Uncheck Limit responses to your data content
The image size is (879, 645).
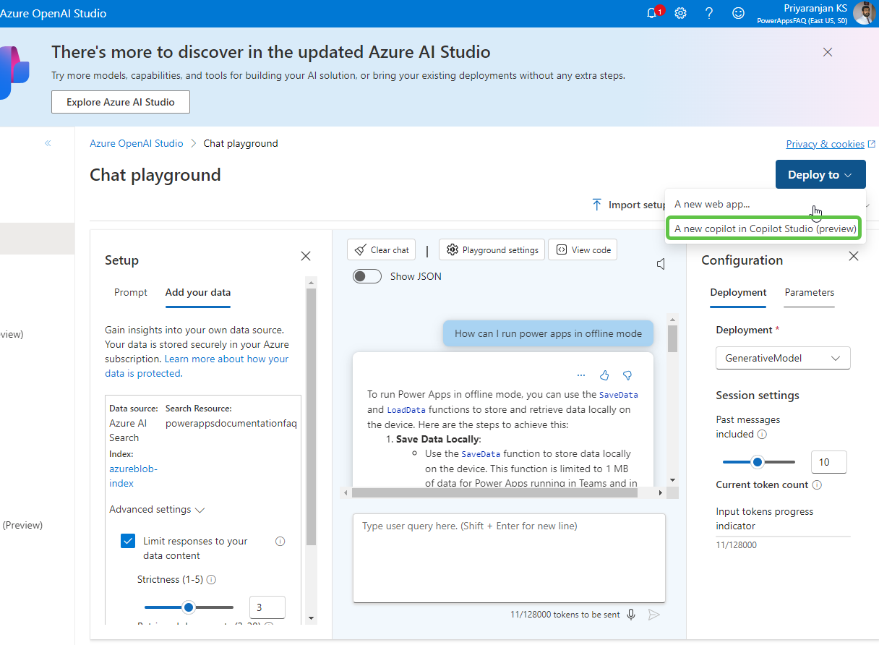[128, 541]
